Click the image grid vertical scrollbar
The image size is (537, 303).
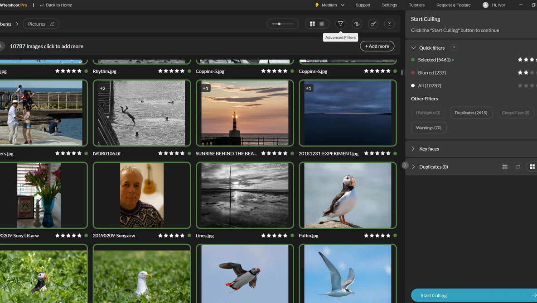402,72
